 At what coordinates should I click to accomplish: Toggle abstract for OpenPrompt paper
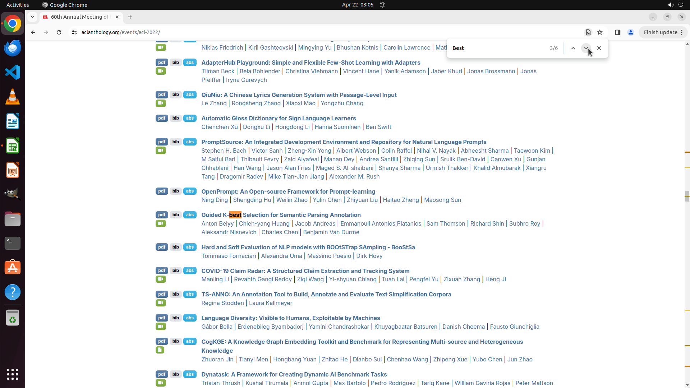190,191
